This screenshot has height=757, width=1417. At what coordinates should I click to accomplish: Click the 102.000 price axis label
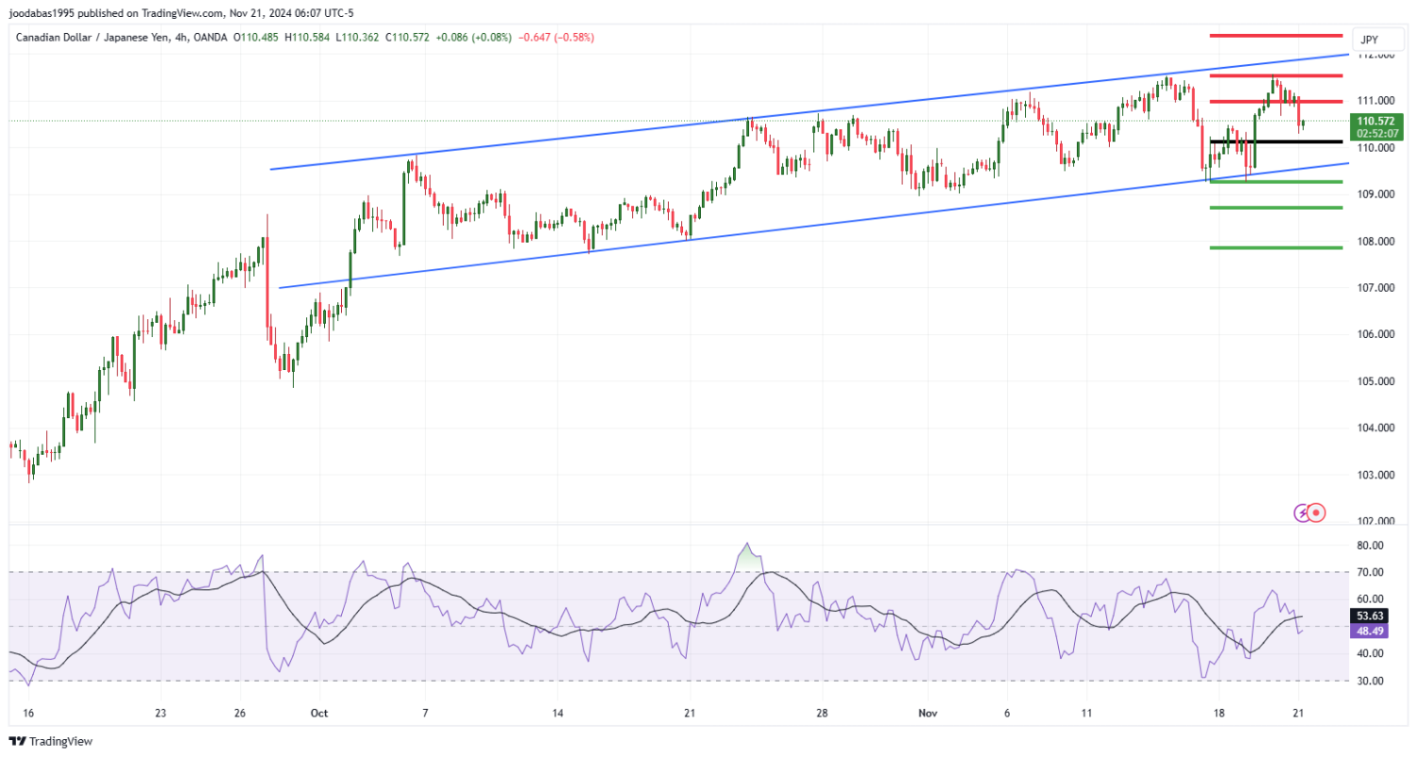[x=1375, y=522]
